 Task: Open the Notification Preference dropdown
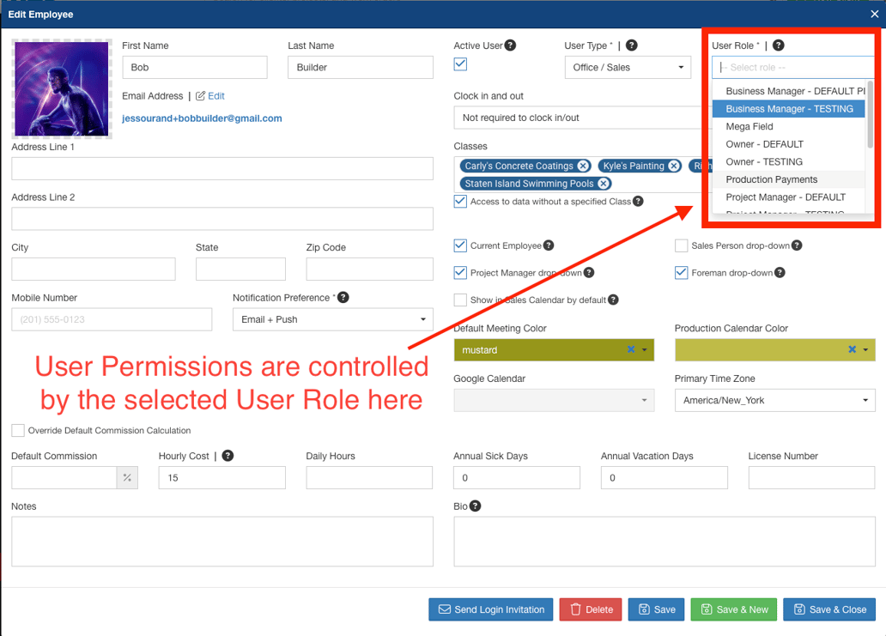[332, 319]
